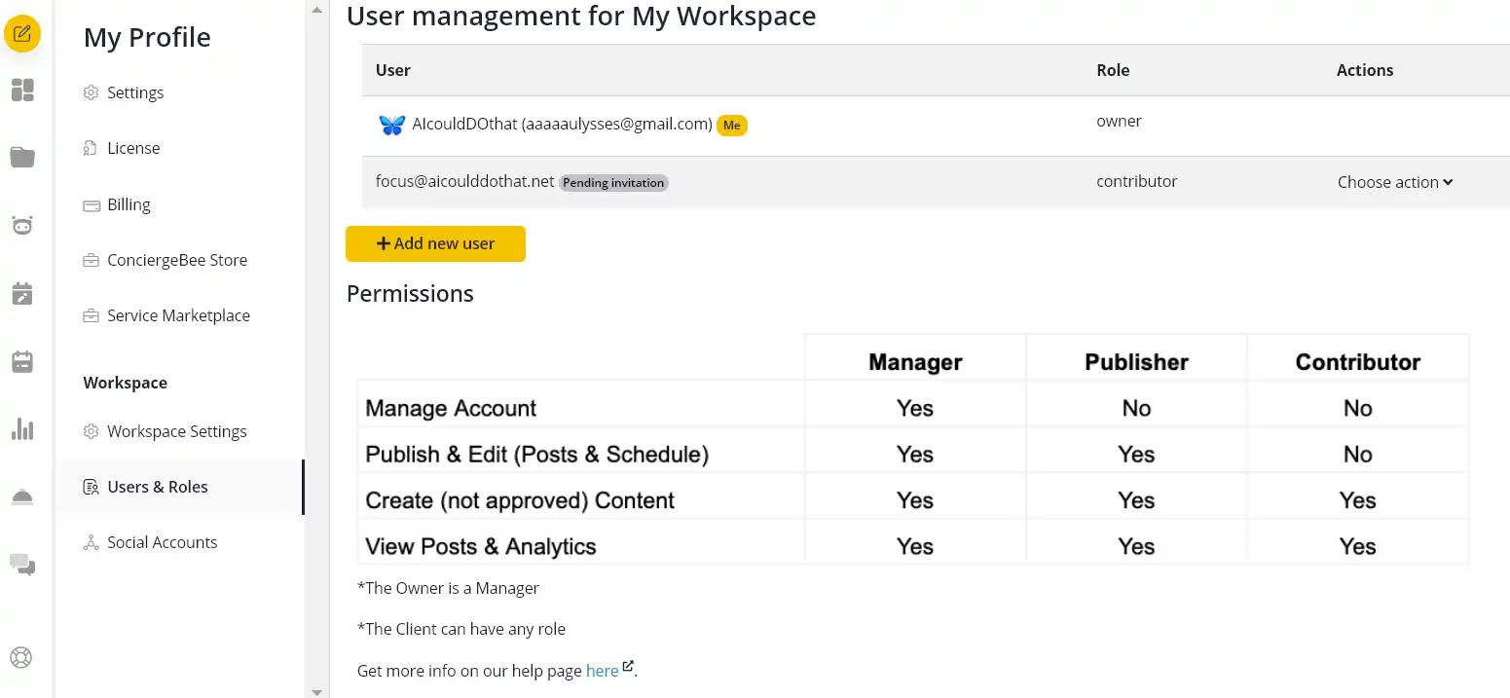Click the 'Actions' column header
Image resolution: width=1510 pixels, height=698 pixels.
[x=1365, y=70]
